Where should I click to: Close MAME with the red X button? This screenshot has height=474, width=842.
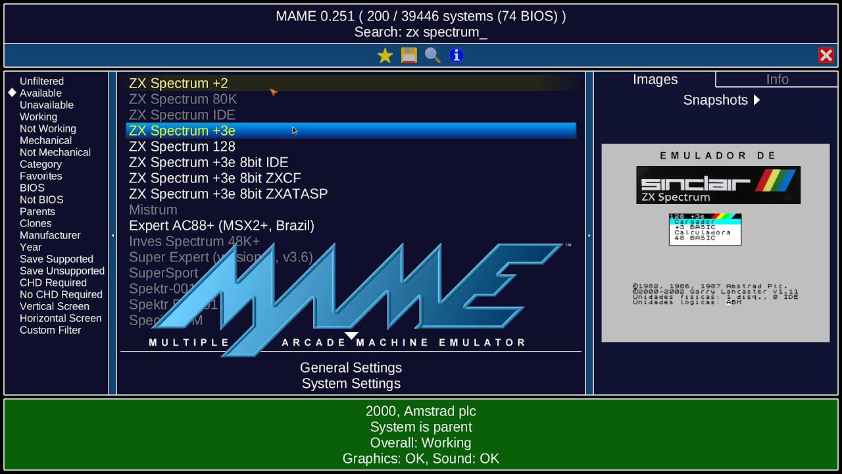coord(826,56)
